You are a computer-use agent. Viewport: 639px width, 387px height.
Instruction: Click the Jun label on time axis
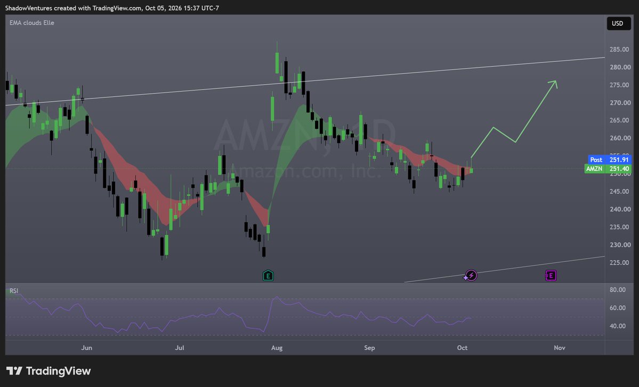tap(86, 348)
